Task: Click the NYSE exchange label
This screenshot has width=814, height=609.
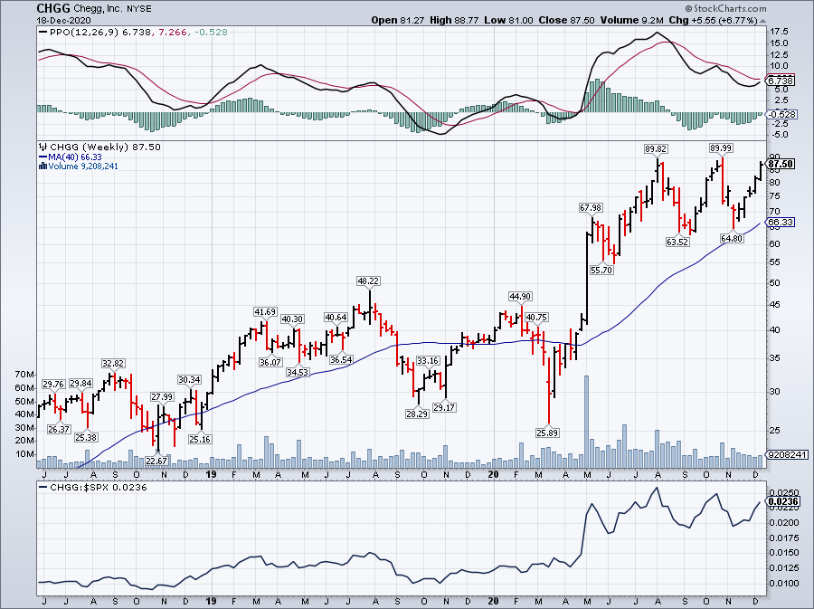Action: click(138, 9)
